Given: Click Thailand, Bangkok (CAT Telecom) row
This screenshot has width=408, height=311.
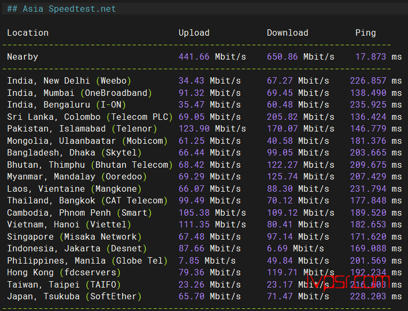Looking at the screenshot, I should [204, 200].
